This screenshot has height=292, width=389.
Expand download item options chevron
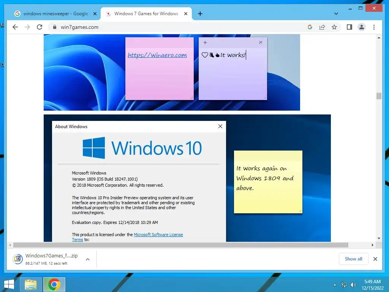tap(88, 259)
